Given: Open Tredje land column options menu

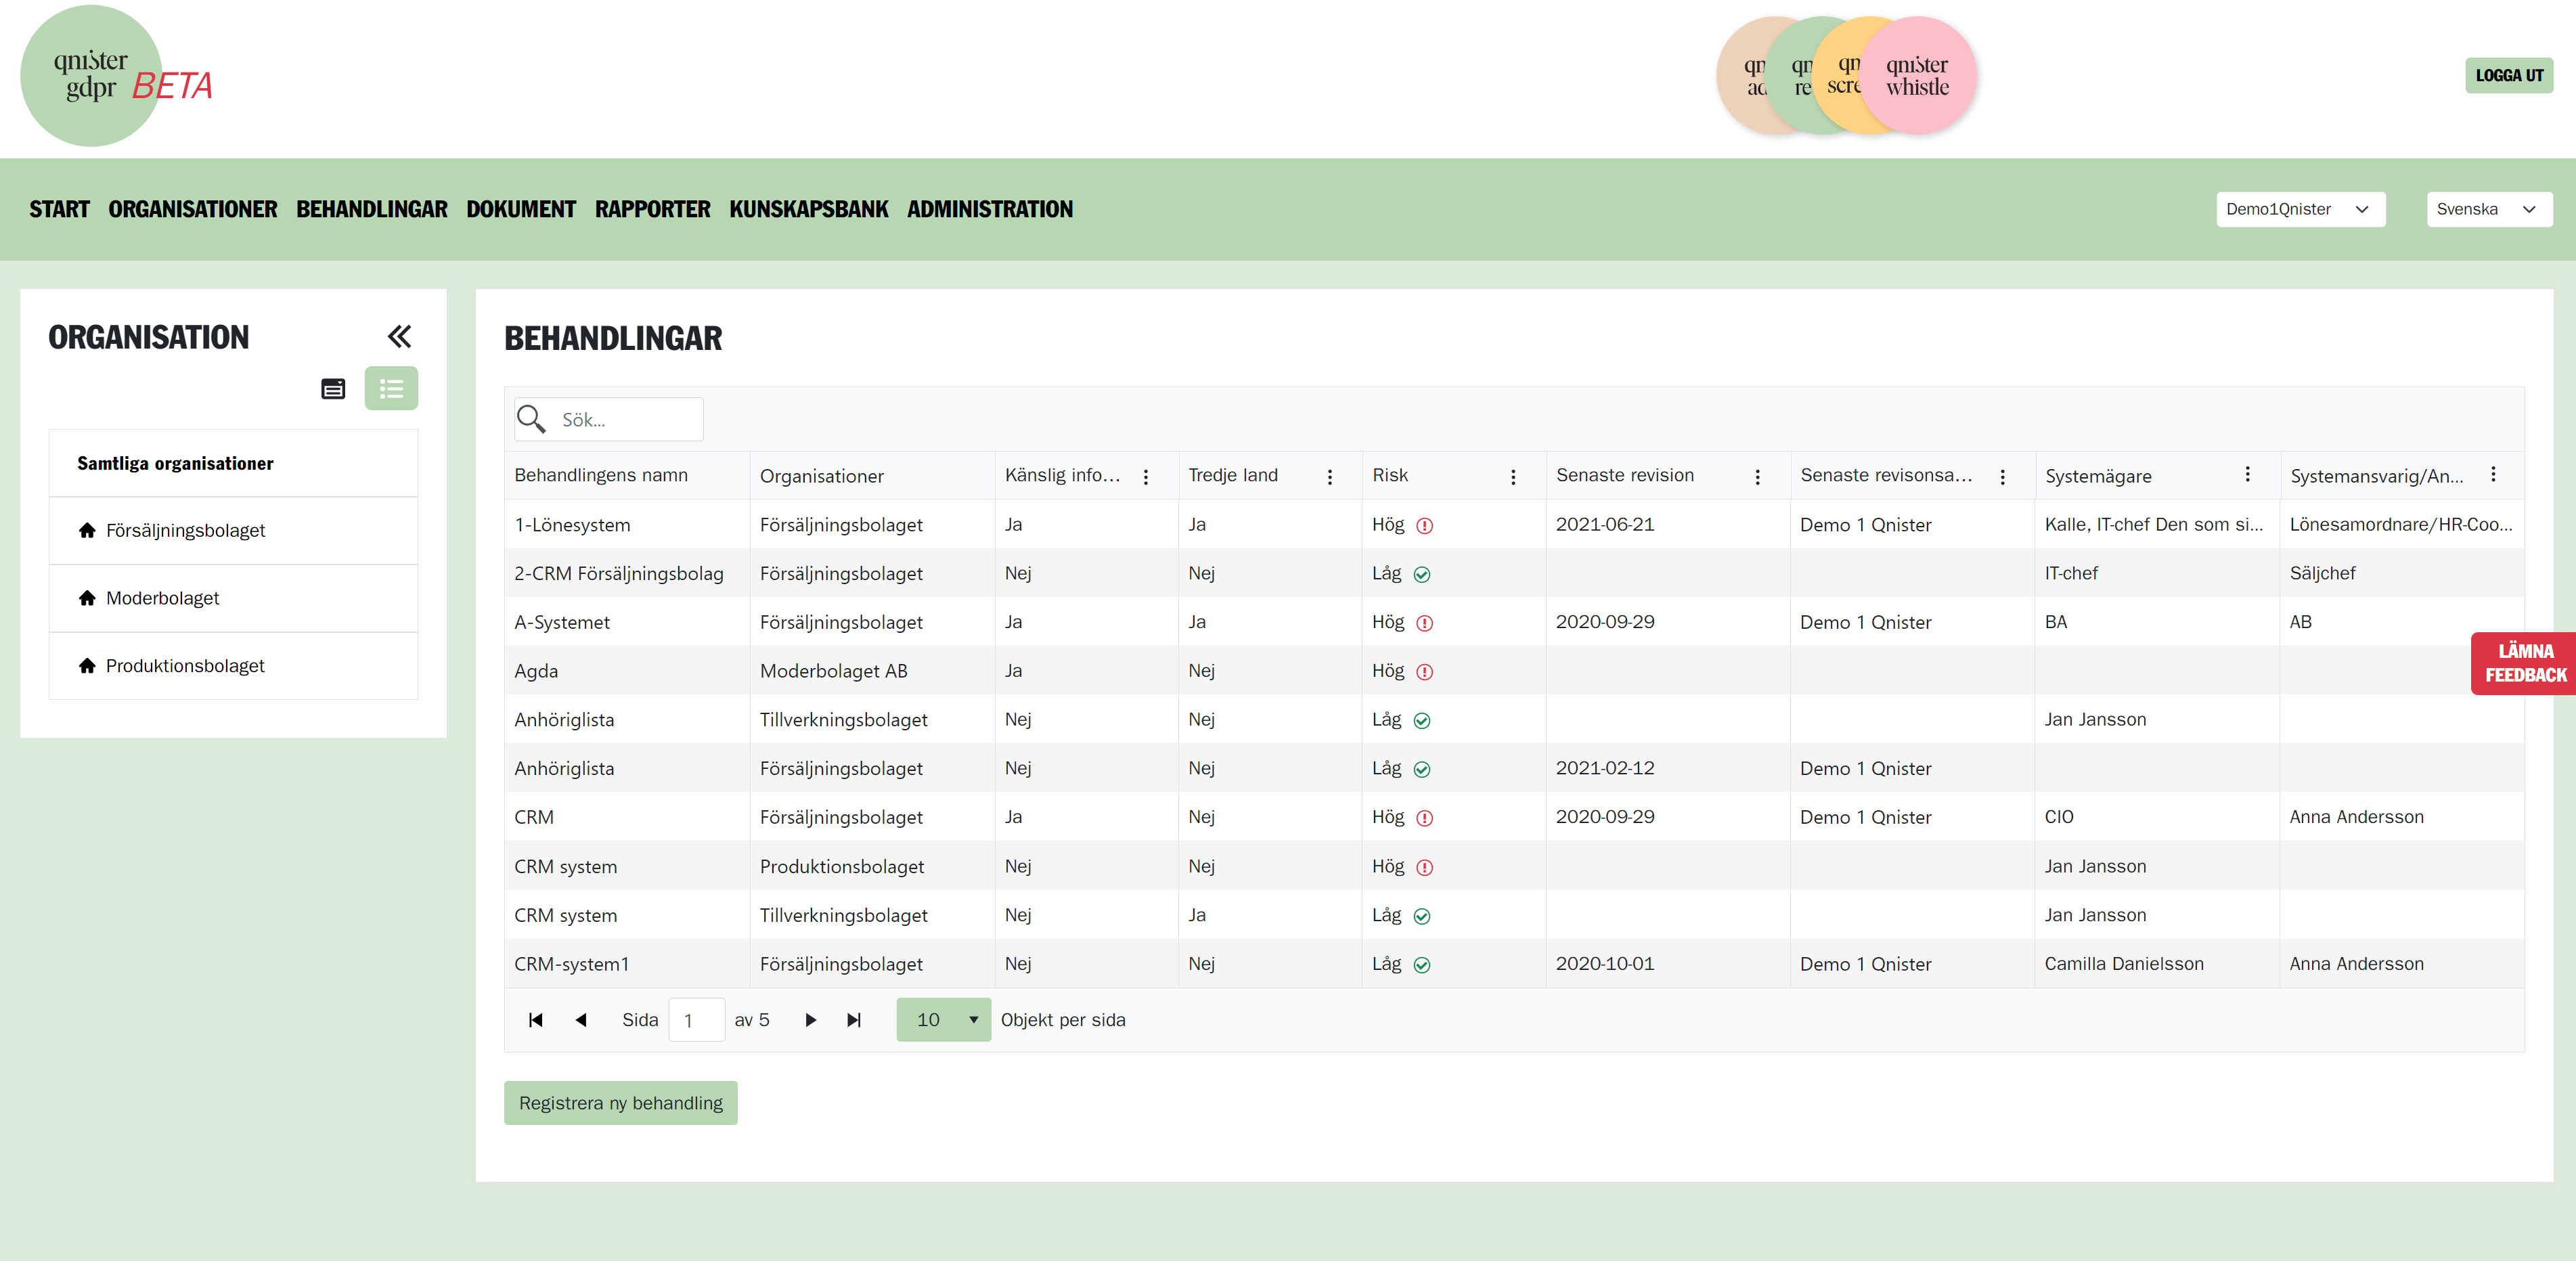Looking at the screenshot, I should tap(1329, 477).
